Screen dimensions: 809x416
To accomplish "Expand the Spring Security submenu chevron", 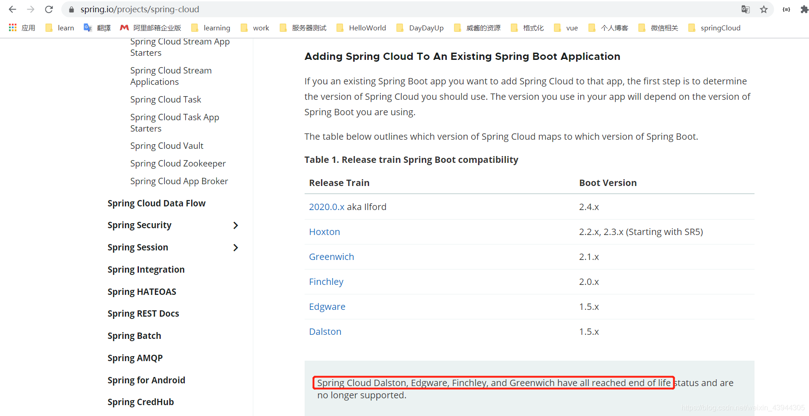I will [x=235, y=225].
